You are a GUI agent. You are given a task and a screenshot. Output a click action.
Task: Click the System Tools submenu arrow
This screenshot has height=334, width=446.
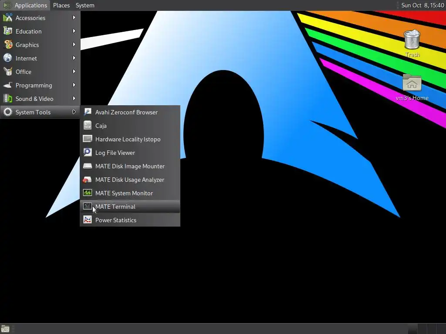(x=74, y=112)
